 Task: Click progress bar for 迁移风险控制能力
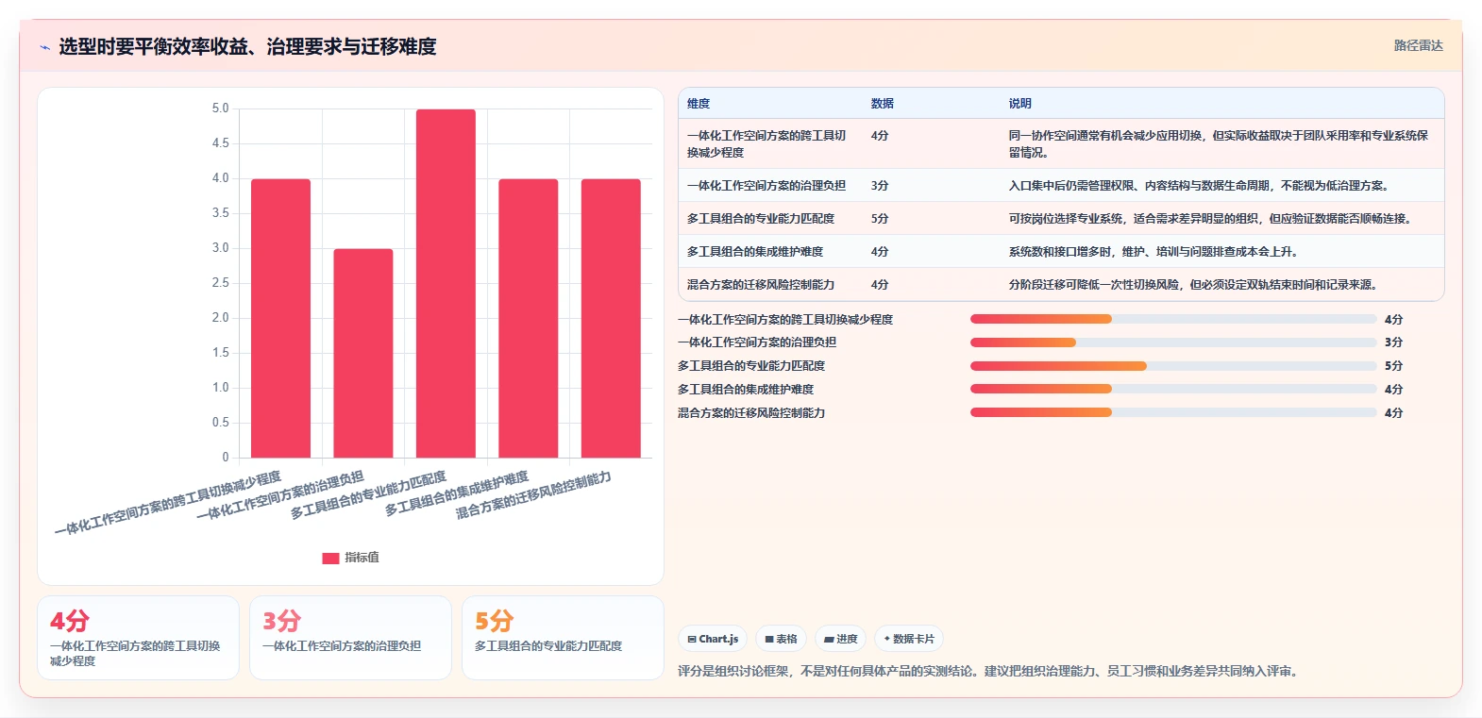[1173, 412]
